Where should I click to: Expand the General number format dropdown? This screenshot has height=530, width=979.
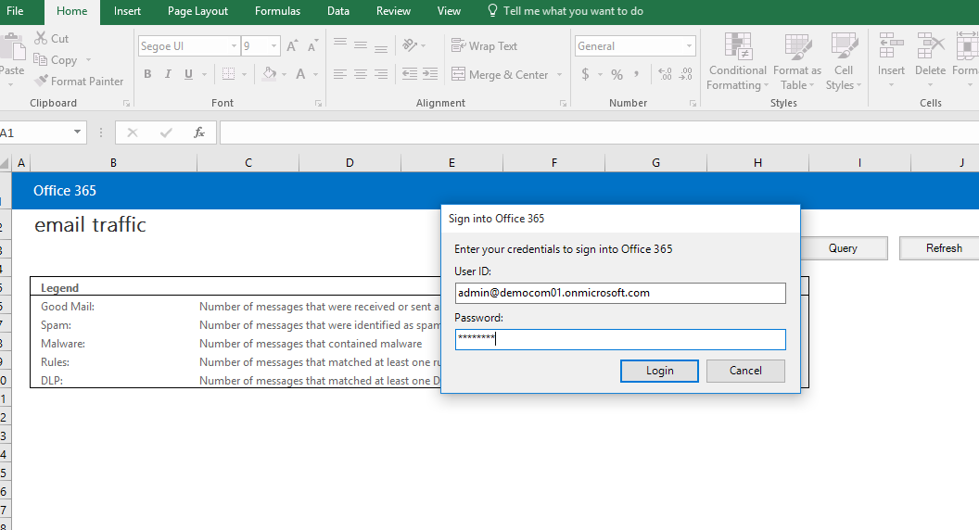pyautogui.click(x=689, y=46)
